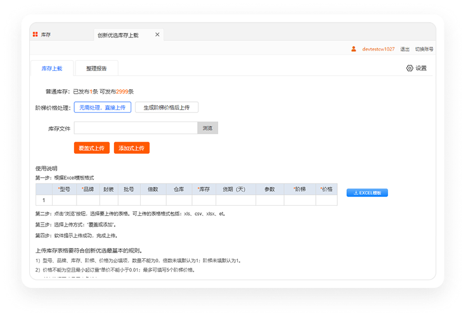Select 无需处理，直接上传 option
Image resolution: width=466 pixels, height=317 pixels.
tap(103, 108)
